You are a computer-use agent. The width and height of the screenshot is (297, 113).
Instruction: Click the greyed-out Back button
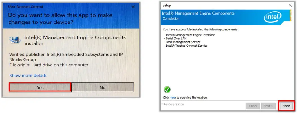(252, 106)
